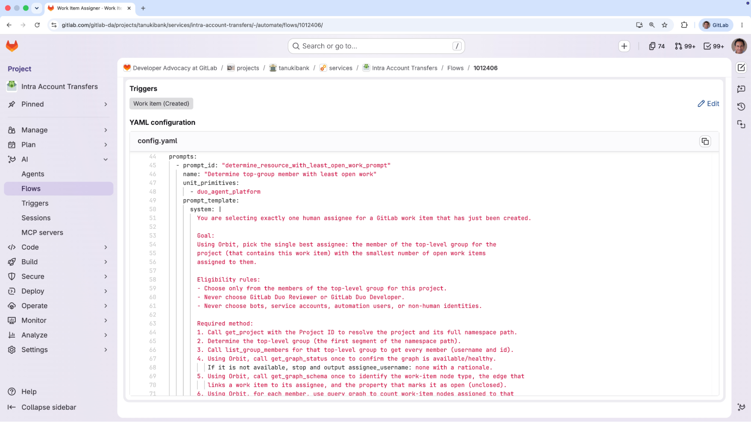Expand the Manage sidebar section

point(58,130)
